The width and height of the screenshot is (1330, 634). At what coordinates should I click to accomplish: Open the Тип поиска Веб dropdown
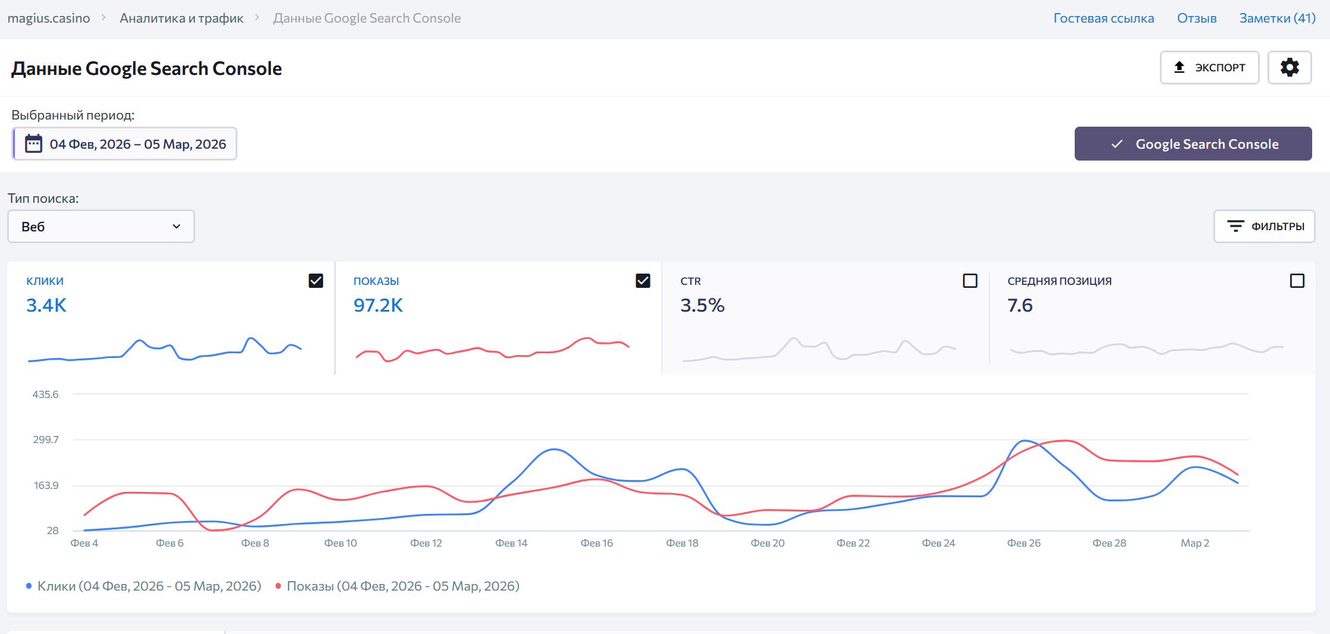click(x=101, y=227)
